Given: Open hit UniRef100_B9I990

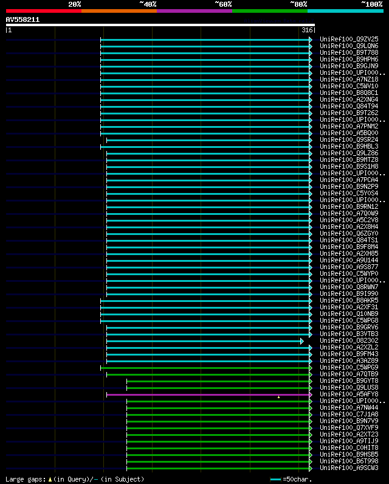Looking at the screenshot, I should coord(349,294).
